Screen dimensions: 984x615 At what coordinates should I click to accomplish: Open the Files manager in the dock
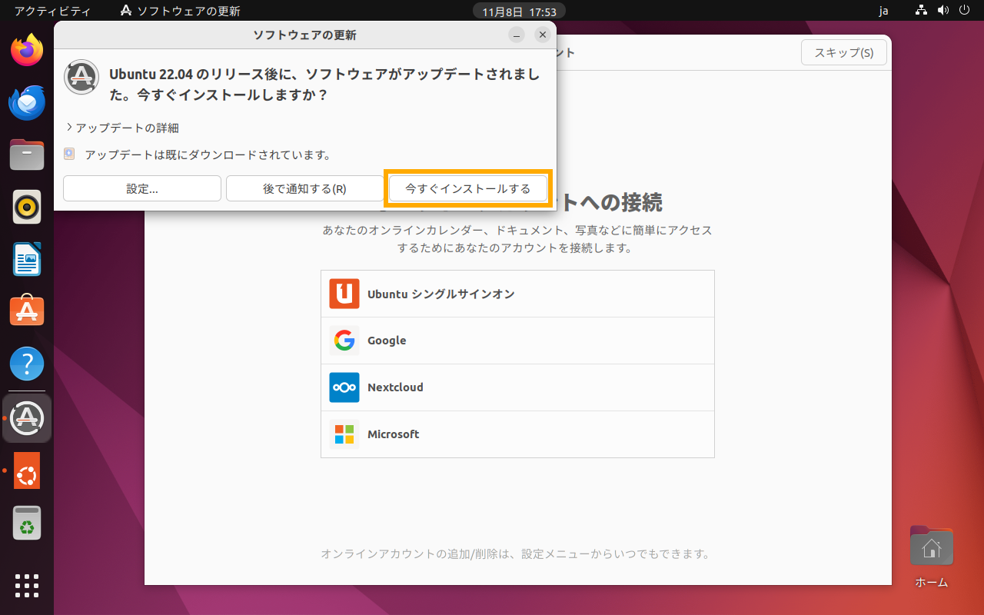[x=27, y=155]
